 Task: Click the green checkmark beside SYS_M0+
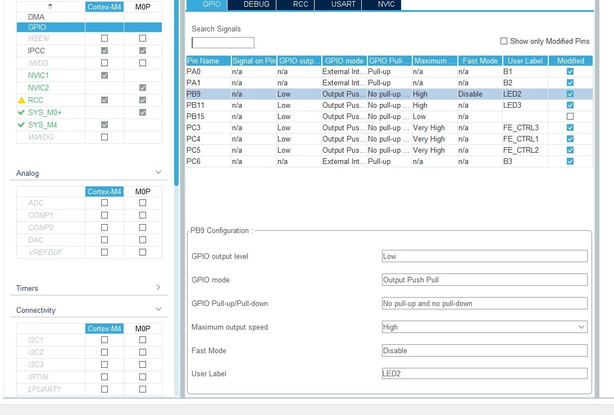[21, 112]
